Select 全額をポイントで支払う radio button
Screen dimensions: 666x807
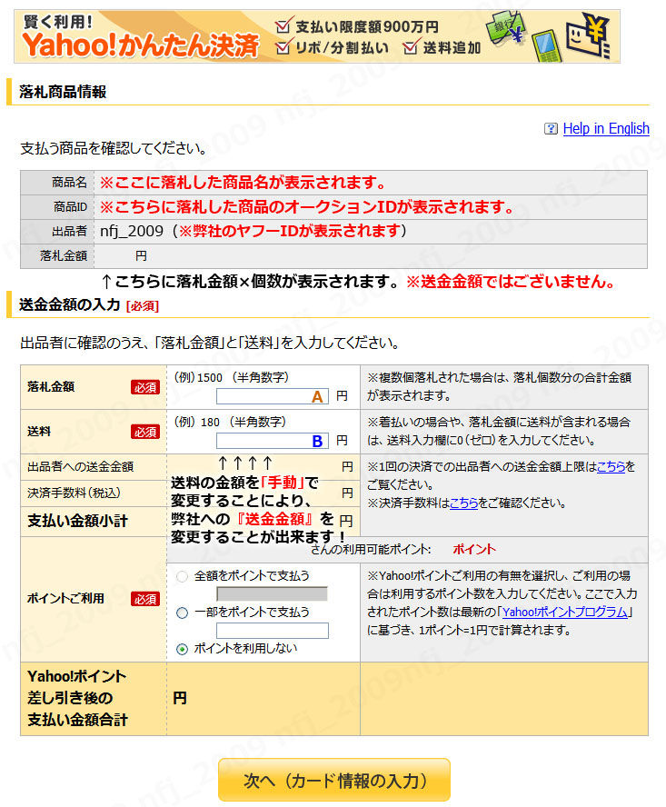pos(182,576)
